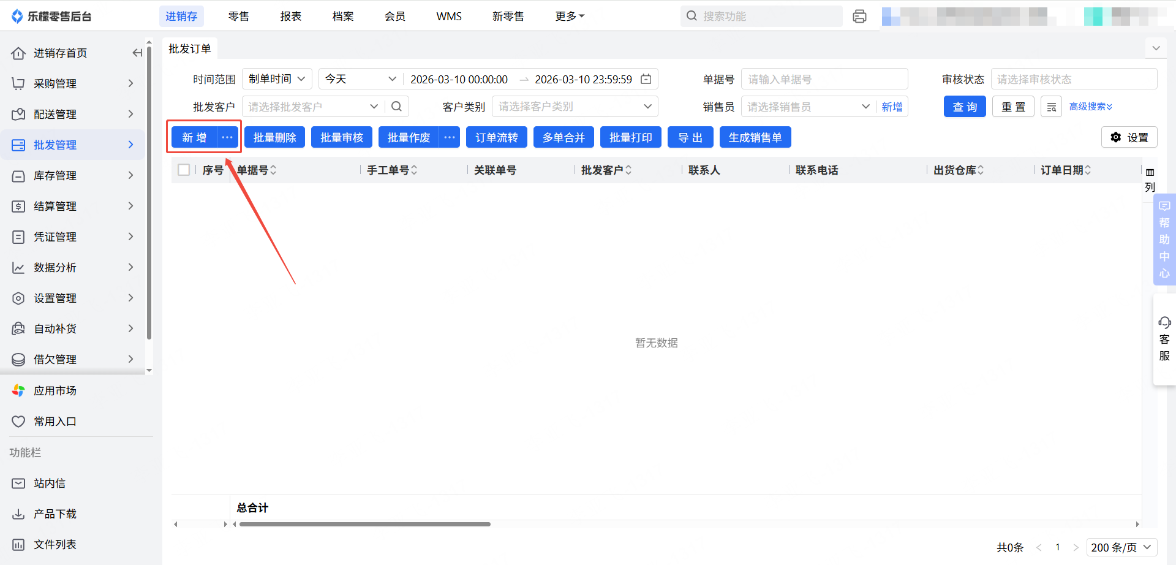The width and height of the screenshot is (1176, 565).
Task: Open 帮助中心 help center panel
Action: point(1164,239)
